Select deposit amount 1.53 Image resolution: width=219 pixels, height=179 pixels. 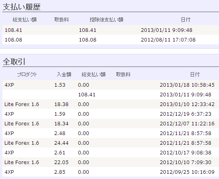(60, 85)
